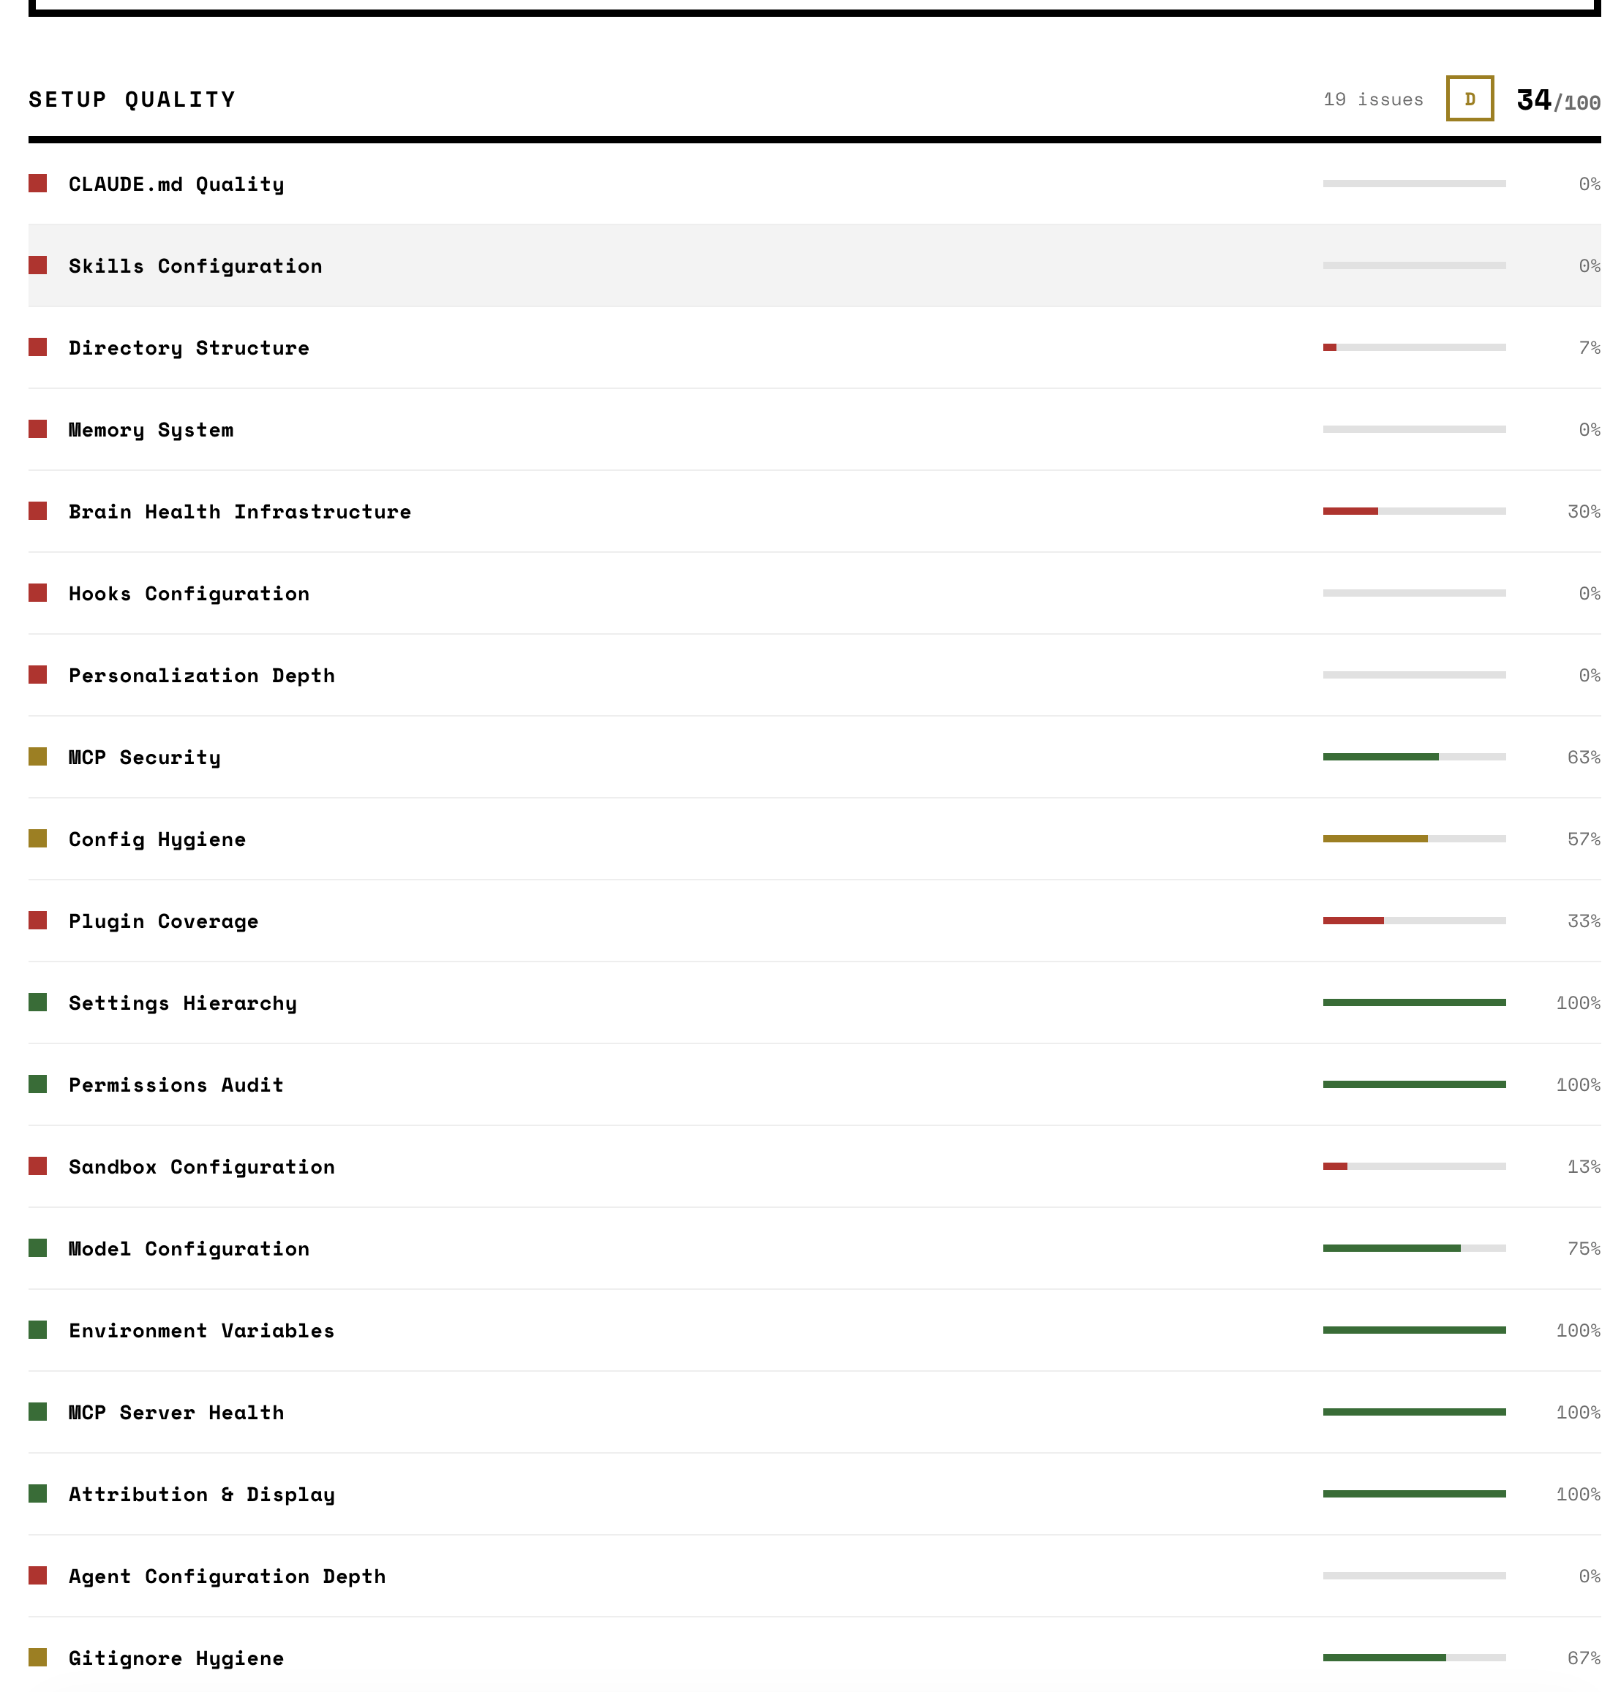1621x1692 pixels.
Task: Click the yellow status icon for MCP Security
Action: [x=39, y=756]
